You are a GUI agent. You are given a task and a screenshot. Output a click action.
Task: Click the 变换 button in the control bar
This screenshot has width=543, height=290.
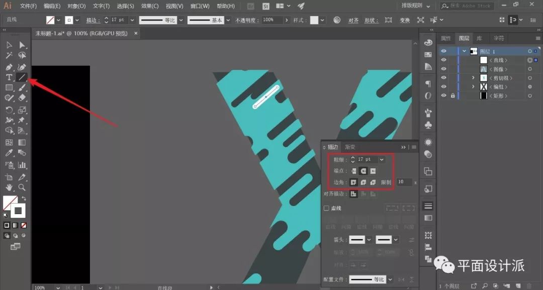point(405,20)
